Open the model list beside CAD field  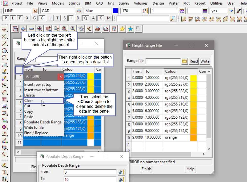click(x=79, y=11)
